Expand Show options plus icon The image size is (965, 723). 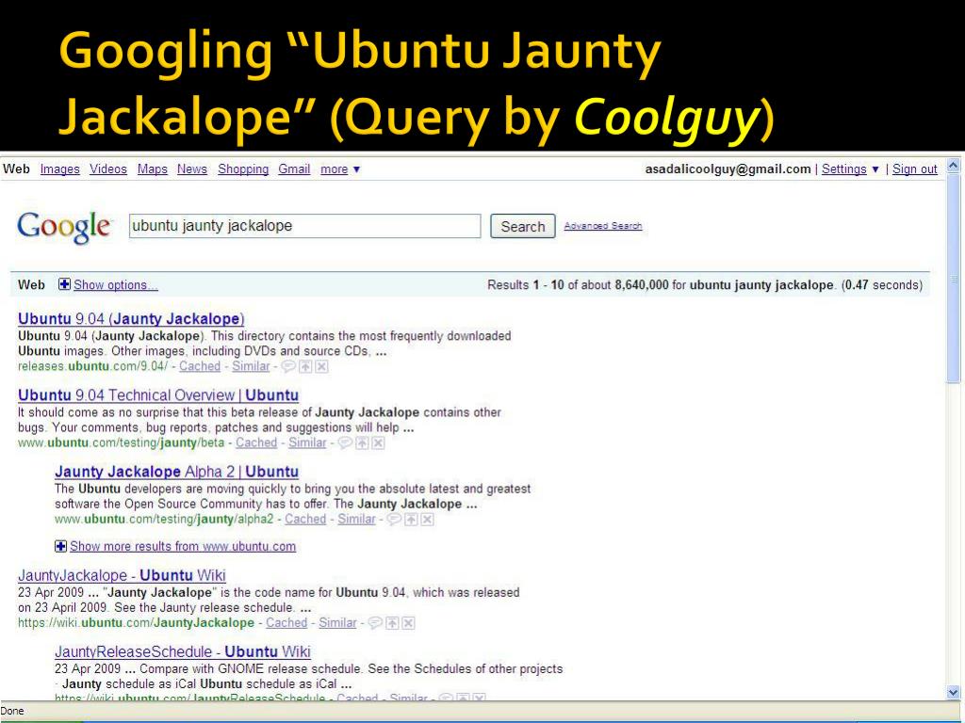coord(64,284)
